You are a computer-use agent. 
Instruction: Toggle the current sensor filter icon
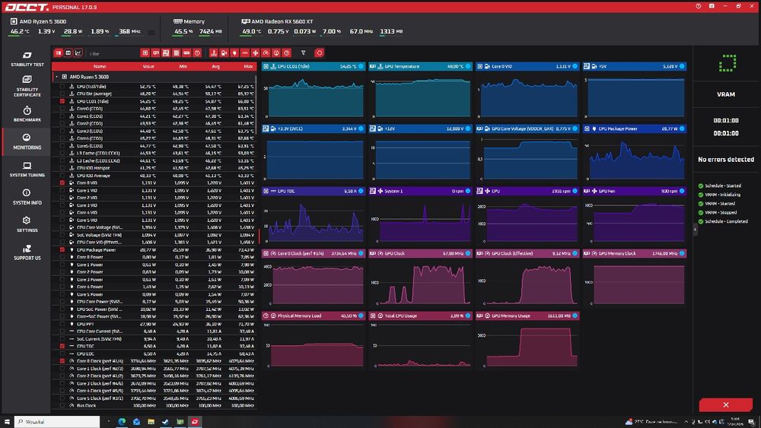pos(245,52)
